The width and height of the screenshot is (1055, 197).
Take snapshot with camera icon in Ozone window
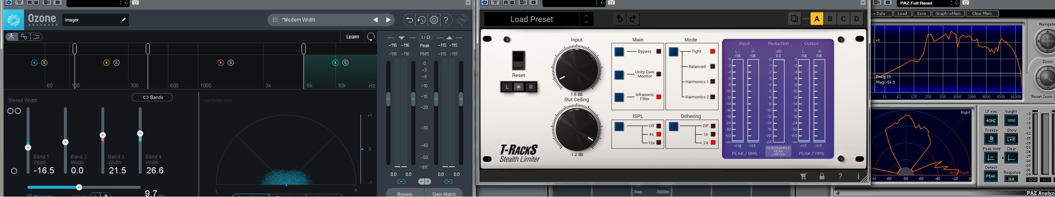tap(135, 2)
